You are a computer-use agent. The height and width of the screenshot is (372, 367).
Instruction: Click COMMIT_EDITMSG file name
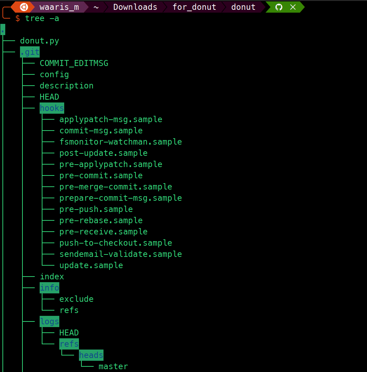coord(74,63)
